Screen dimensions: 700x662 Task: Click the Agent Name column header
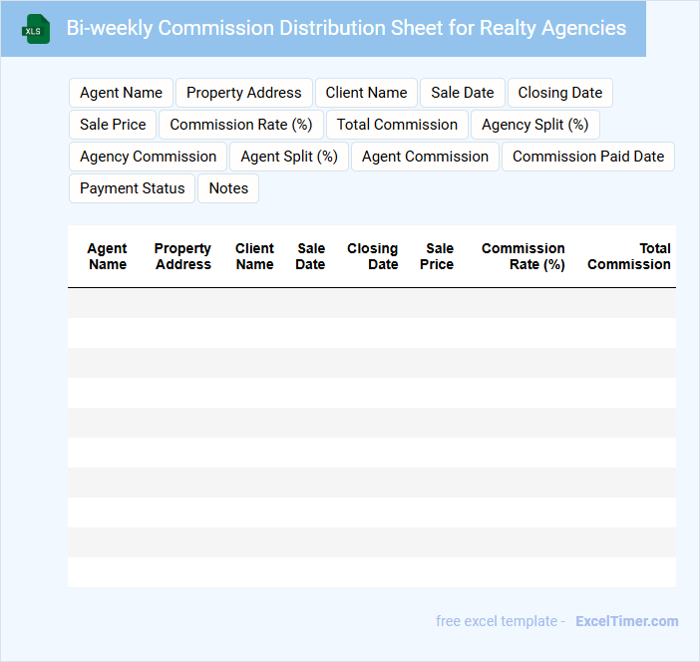107,256
